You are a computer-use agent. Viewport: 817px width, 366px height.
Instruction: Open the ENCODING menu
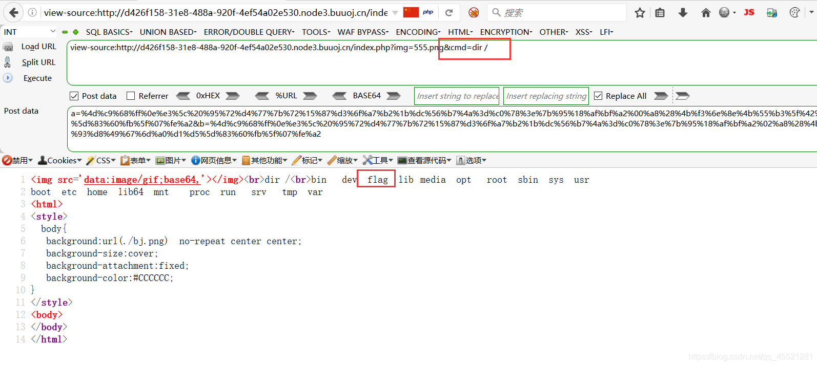[x=418, y=32]
